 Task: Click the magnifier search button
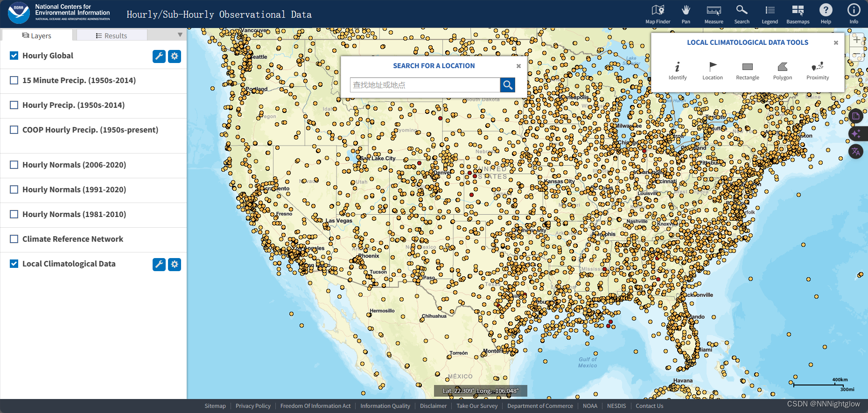coord(508,85)
